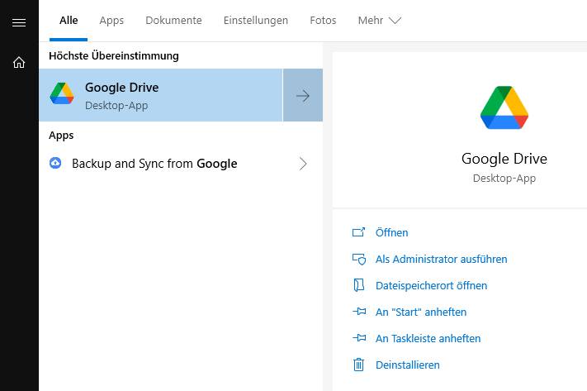The width and height of the screenshot is (587, 391).
Task: Click the Öffnen window icon
Action: click(358, 232)
